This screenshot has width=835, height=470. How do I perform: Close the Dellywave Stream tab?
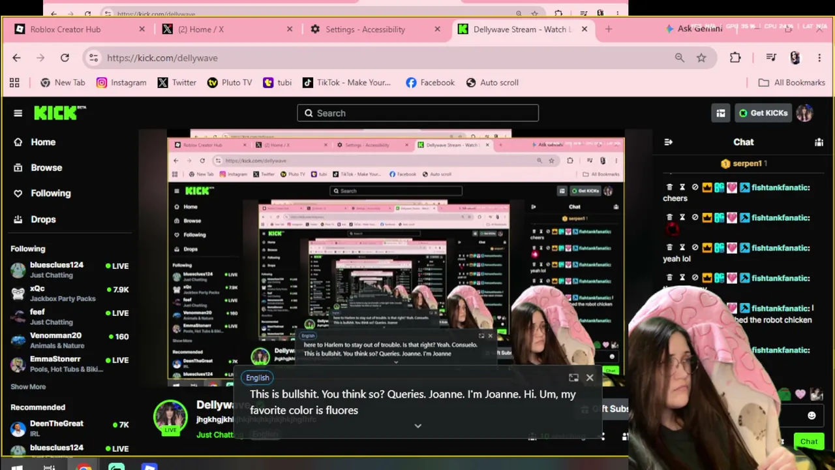coord(584,29)
